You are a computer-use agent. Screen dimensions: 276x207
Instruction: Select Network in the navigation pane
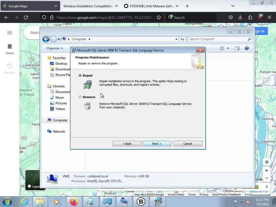coord(59,132)
